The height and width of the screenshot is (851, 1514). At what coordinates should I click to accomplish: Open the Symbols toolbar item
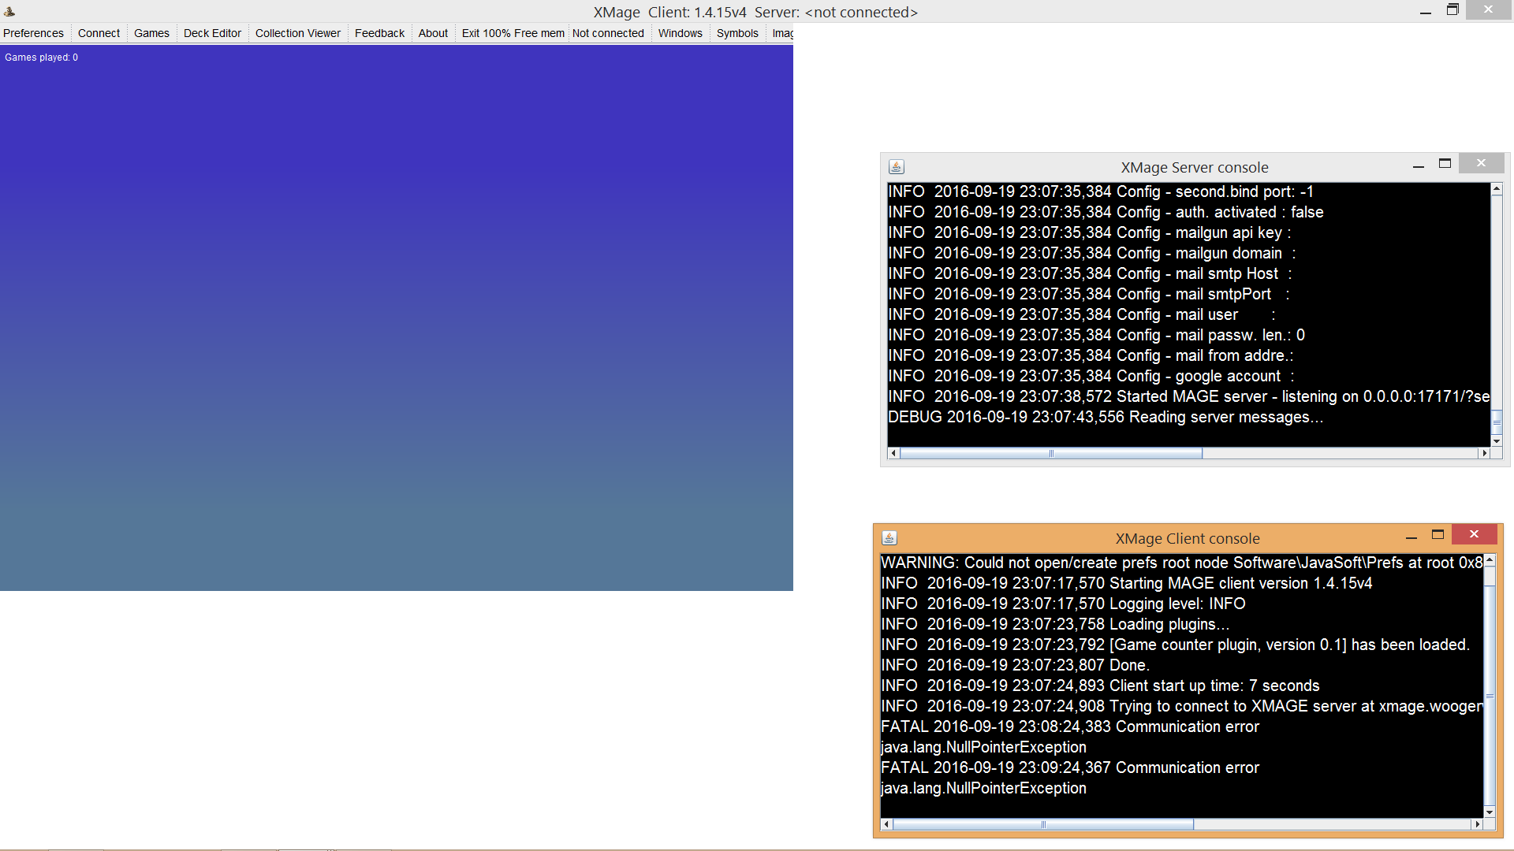click(736, 33)
